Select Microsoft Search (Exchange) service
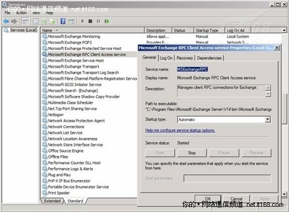This screenshot has height=212, width=289. (x=73, y=90)
